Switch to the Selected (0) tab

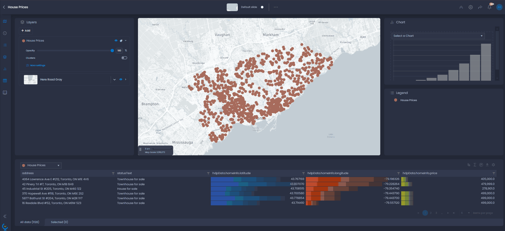pos(59,222)
